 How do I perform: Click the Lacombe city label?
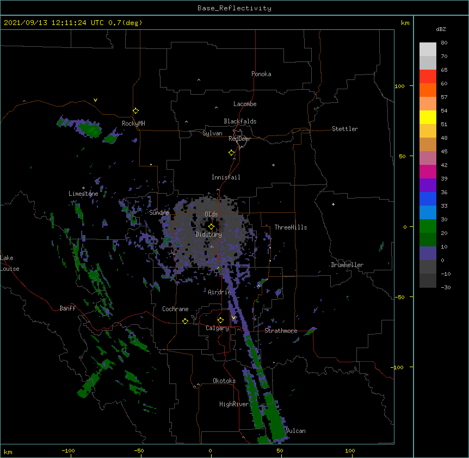(x=245, y=104)
